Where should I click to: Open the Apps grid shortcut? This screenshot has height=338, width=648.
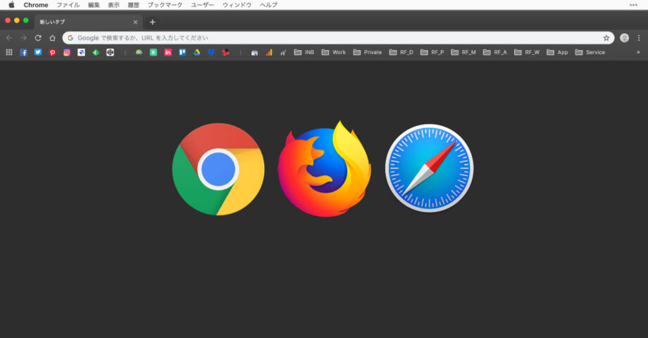(x=9, y=52)
